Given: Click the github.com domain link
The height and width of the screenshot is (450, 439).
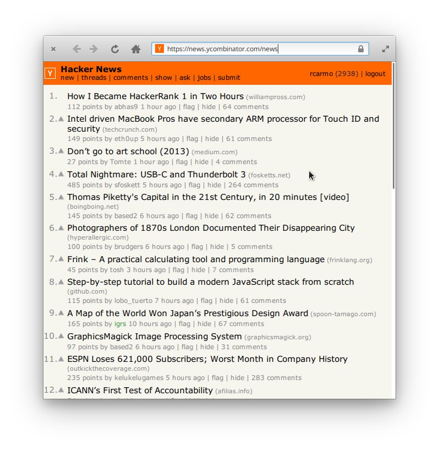Looking at the screenshot, I should point(87,291).
